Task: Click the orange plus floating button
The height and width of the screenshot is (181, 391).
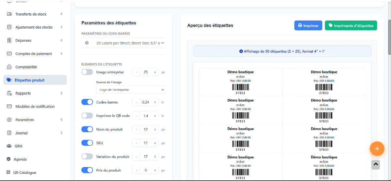Action: pyautogui.click(x=377, y=149)
